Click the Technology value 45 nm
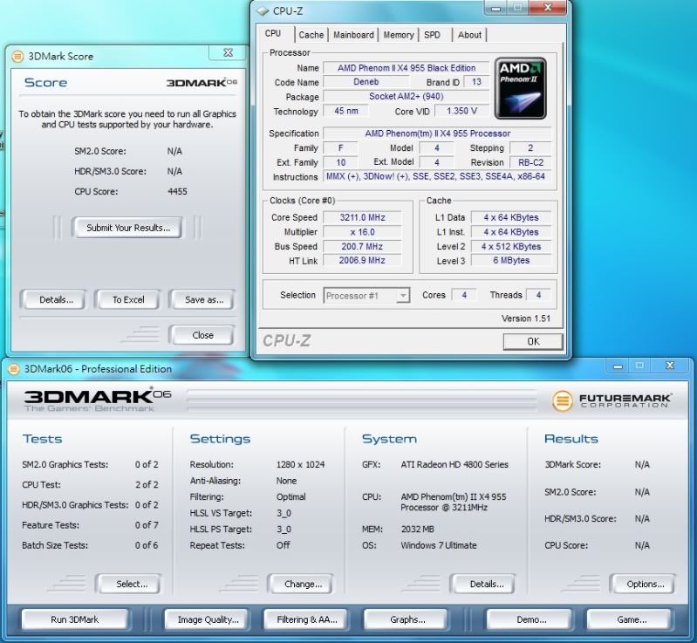 coord(345,111)
